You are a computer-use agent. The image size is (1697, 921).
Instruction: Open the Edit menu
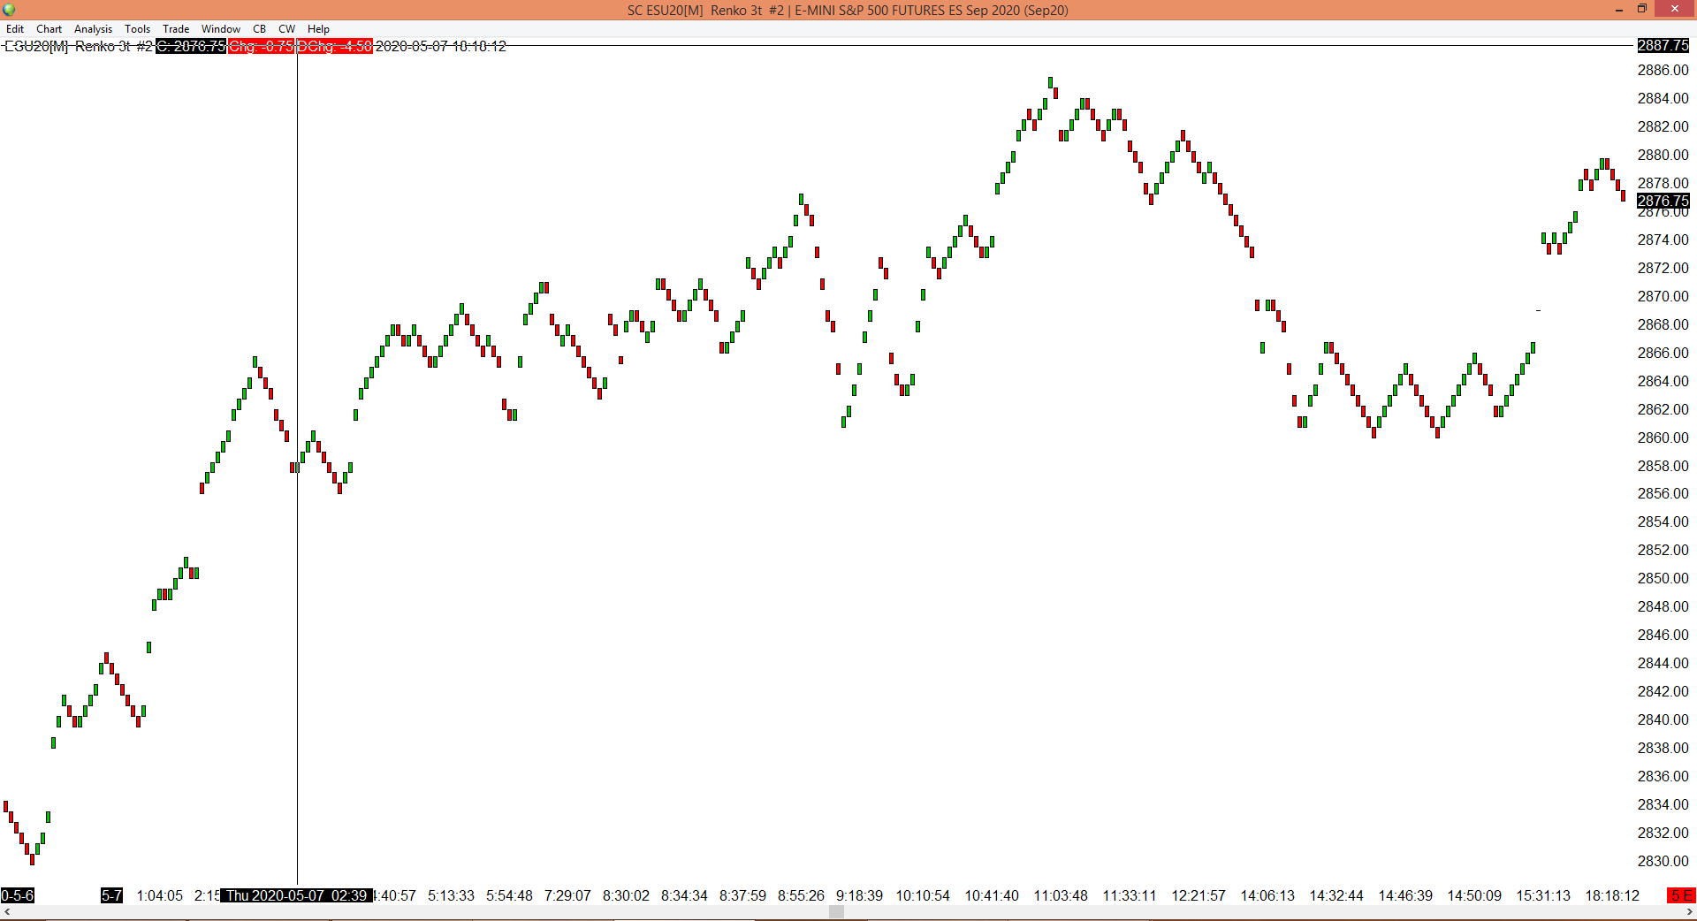(15, 29)
